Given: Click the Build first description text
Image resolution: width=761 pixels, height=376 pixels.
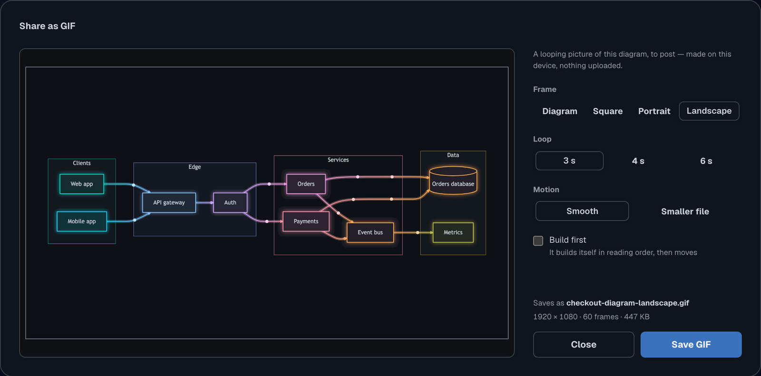Looking at the screenshot, I should (623, 253).
